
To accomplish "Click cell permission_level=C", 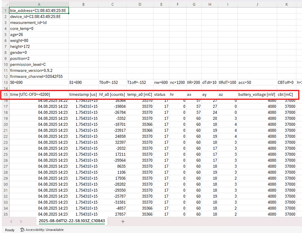I will 39,64.
